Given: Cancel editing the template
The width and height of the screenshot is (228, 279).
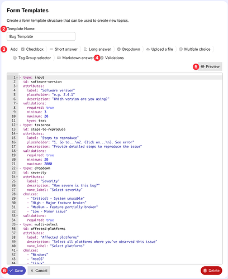Looking at the screenshot, I should [x=39, y=271].
